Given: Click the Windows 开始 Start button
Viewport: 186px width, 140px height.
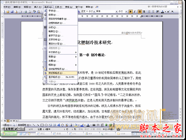Looking at the screenshot, I should [x=9, y=134].
